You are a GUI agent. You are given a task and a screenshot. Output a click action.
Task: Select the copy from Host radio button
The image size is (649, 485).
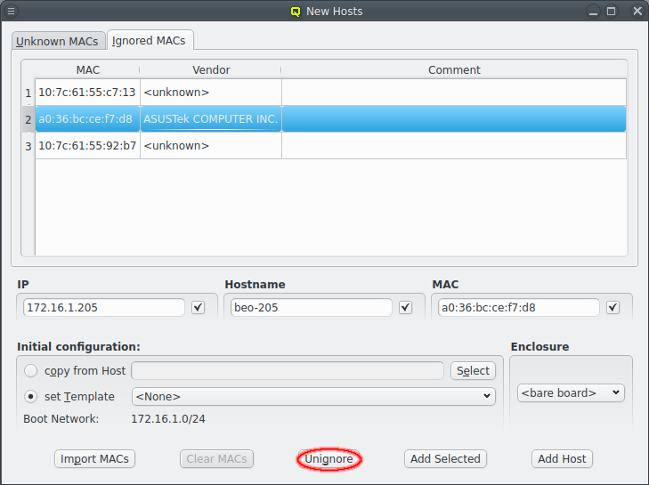point(32,371)
